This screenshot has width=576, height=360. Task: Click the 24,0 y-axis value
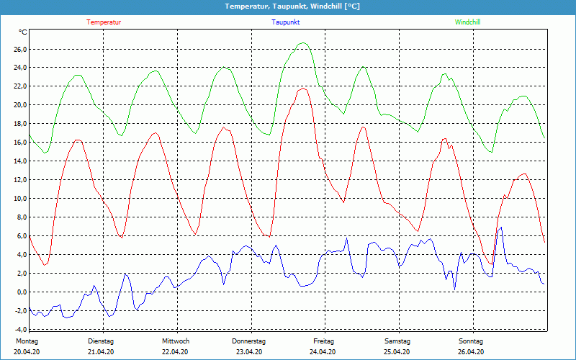pos(21,68)
